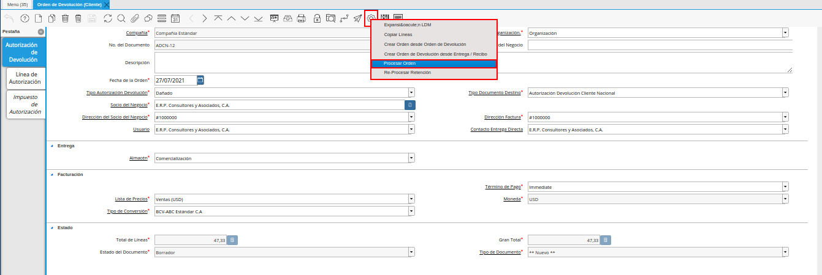Open the Contacto Entrega Directa dropdown
This screenshot has width=822, height=275.
click(785, 130)
